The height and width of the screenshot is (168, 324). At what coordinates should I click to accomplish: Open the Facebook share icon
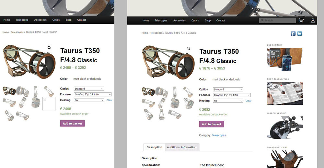293,33
